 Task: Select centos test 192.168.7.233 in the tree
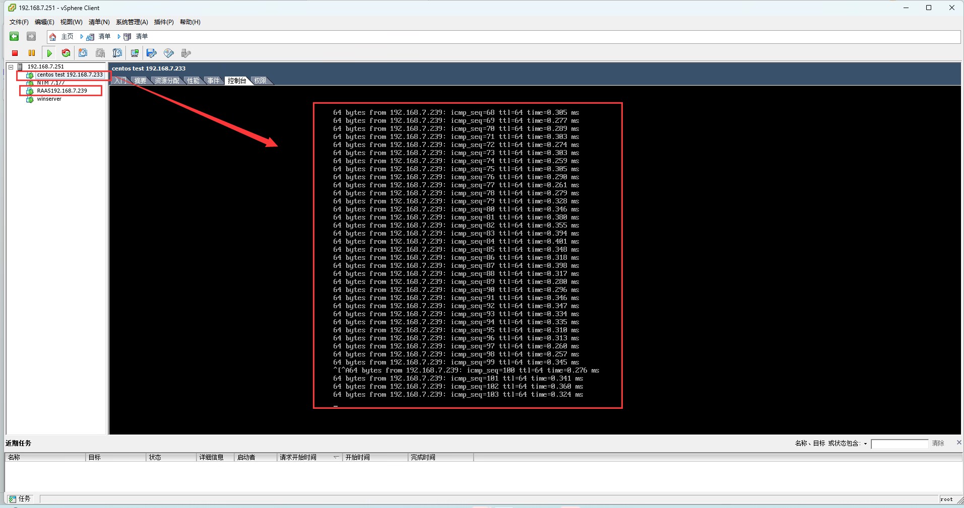(70, 75)
